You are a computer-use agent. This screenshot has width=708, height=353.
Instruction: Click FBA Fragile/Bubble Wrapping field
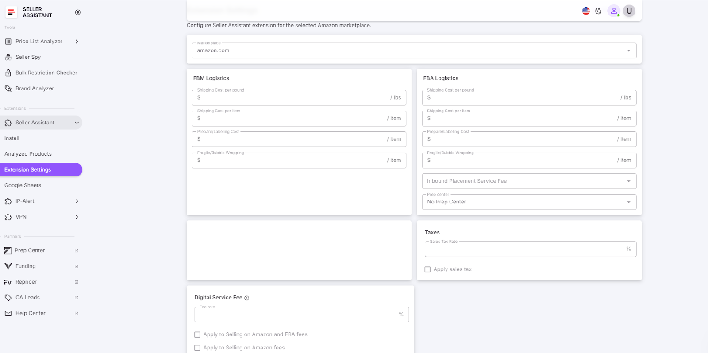click(x=529, y=161)
